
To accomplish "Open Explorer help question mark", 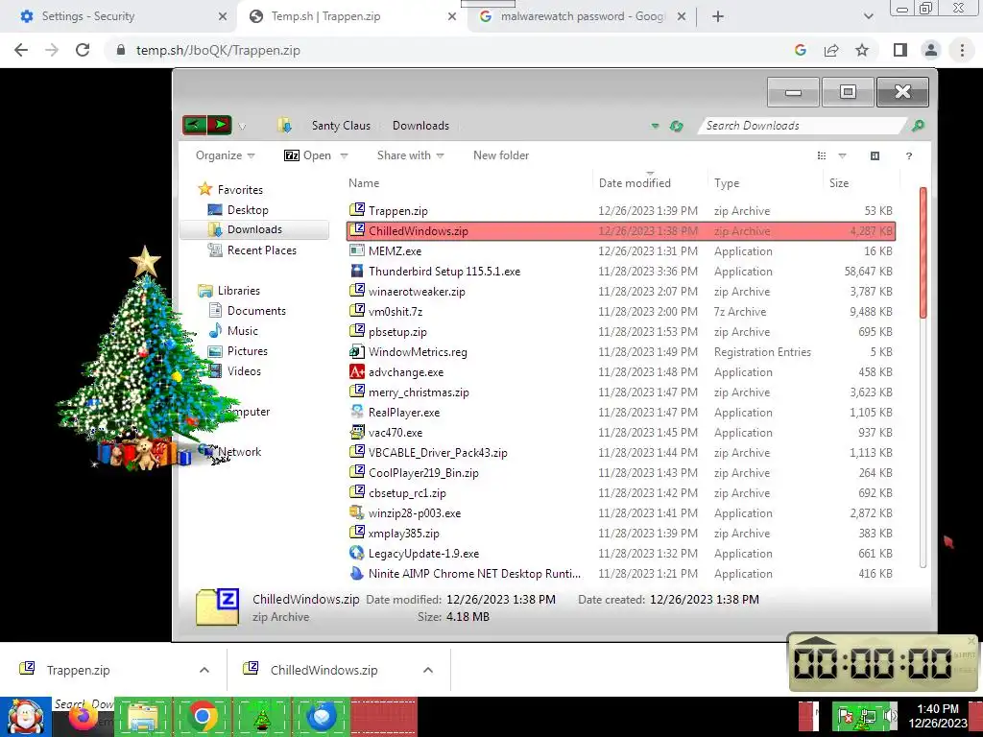I will click(908, 155).
